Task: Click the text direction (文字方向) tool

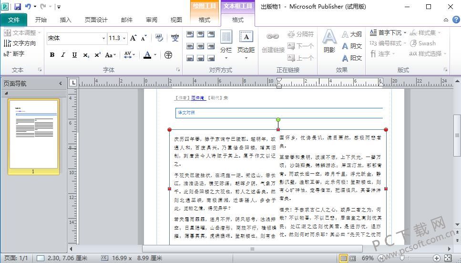Action: click(x=20, y=43)
